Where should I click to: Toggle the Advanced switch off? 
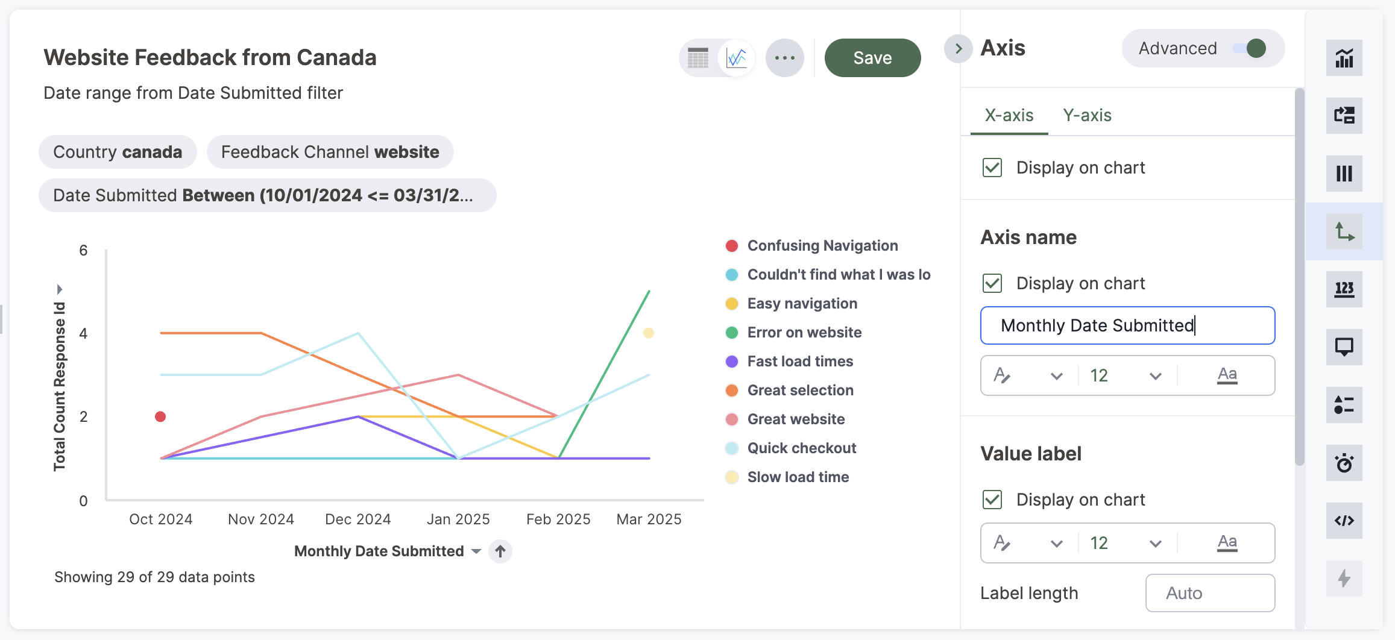coord(1249,48)
